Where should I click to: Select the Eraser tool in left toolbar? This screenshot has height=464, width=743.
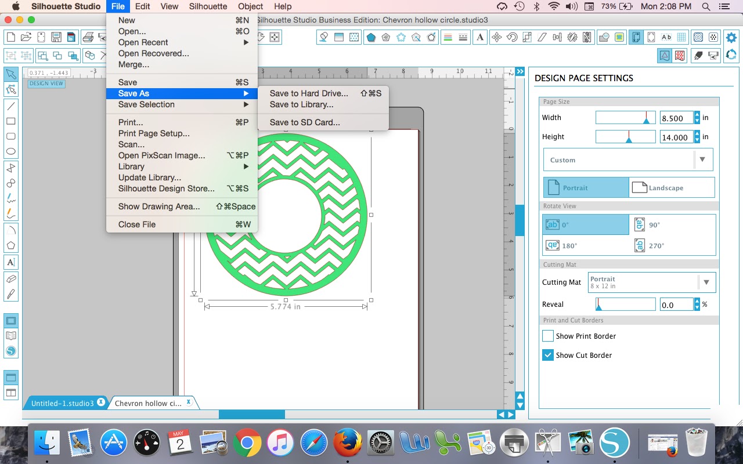[10, 277]
